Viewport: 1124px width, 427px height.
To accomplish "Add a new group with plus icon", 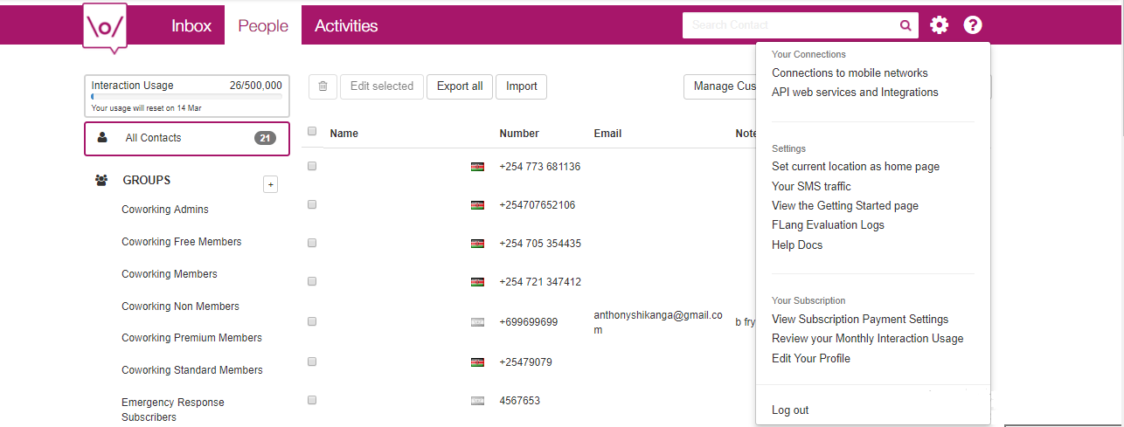I will coord(270,184).
